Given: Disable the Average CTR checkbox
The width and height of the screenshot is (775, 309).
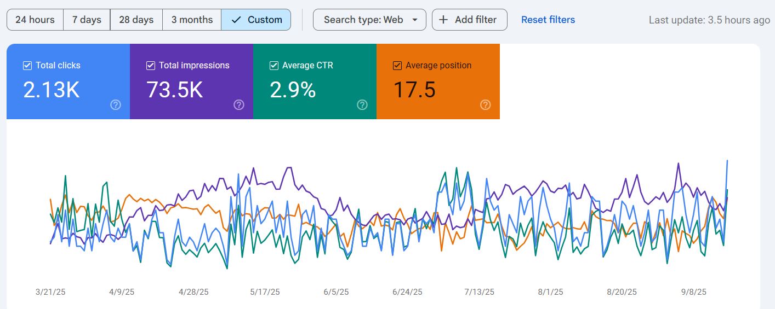Looking at the screenshot, I should pyautogui.click(x=274, y=66).
